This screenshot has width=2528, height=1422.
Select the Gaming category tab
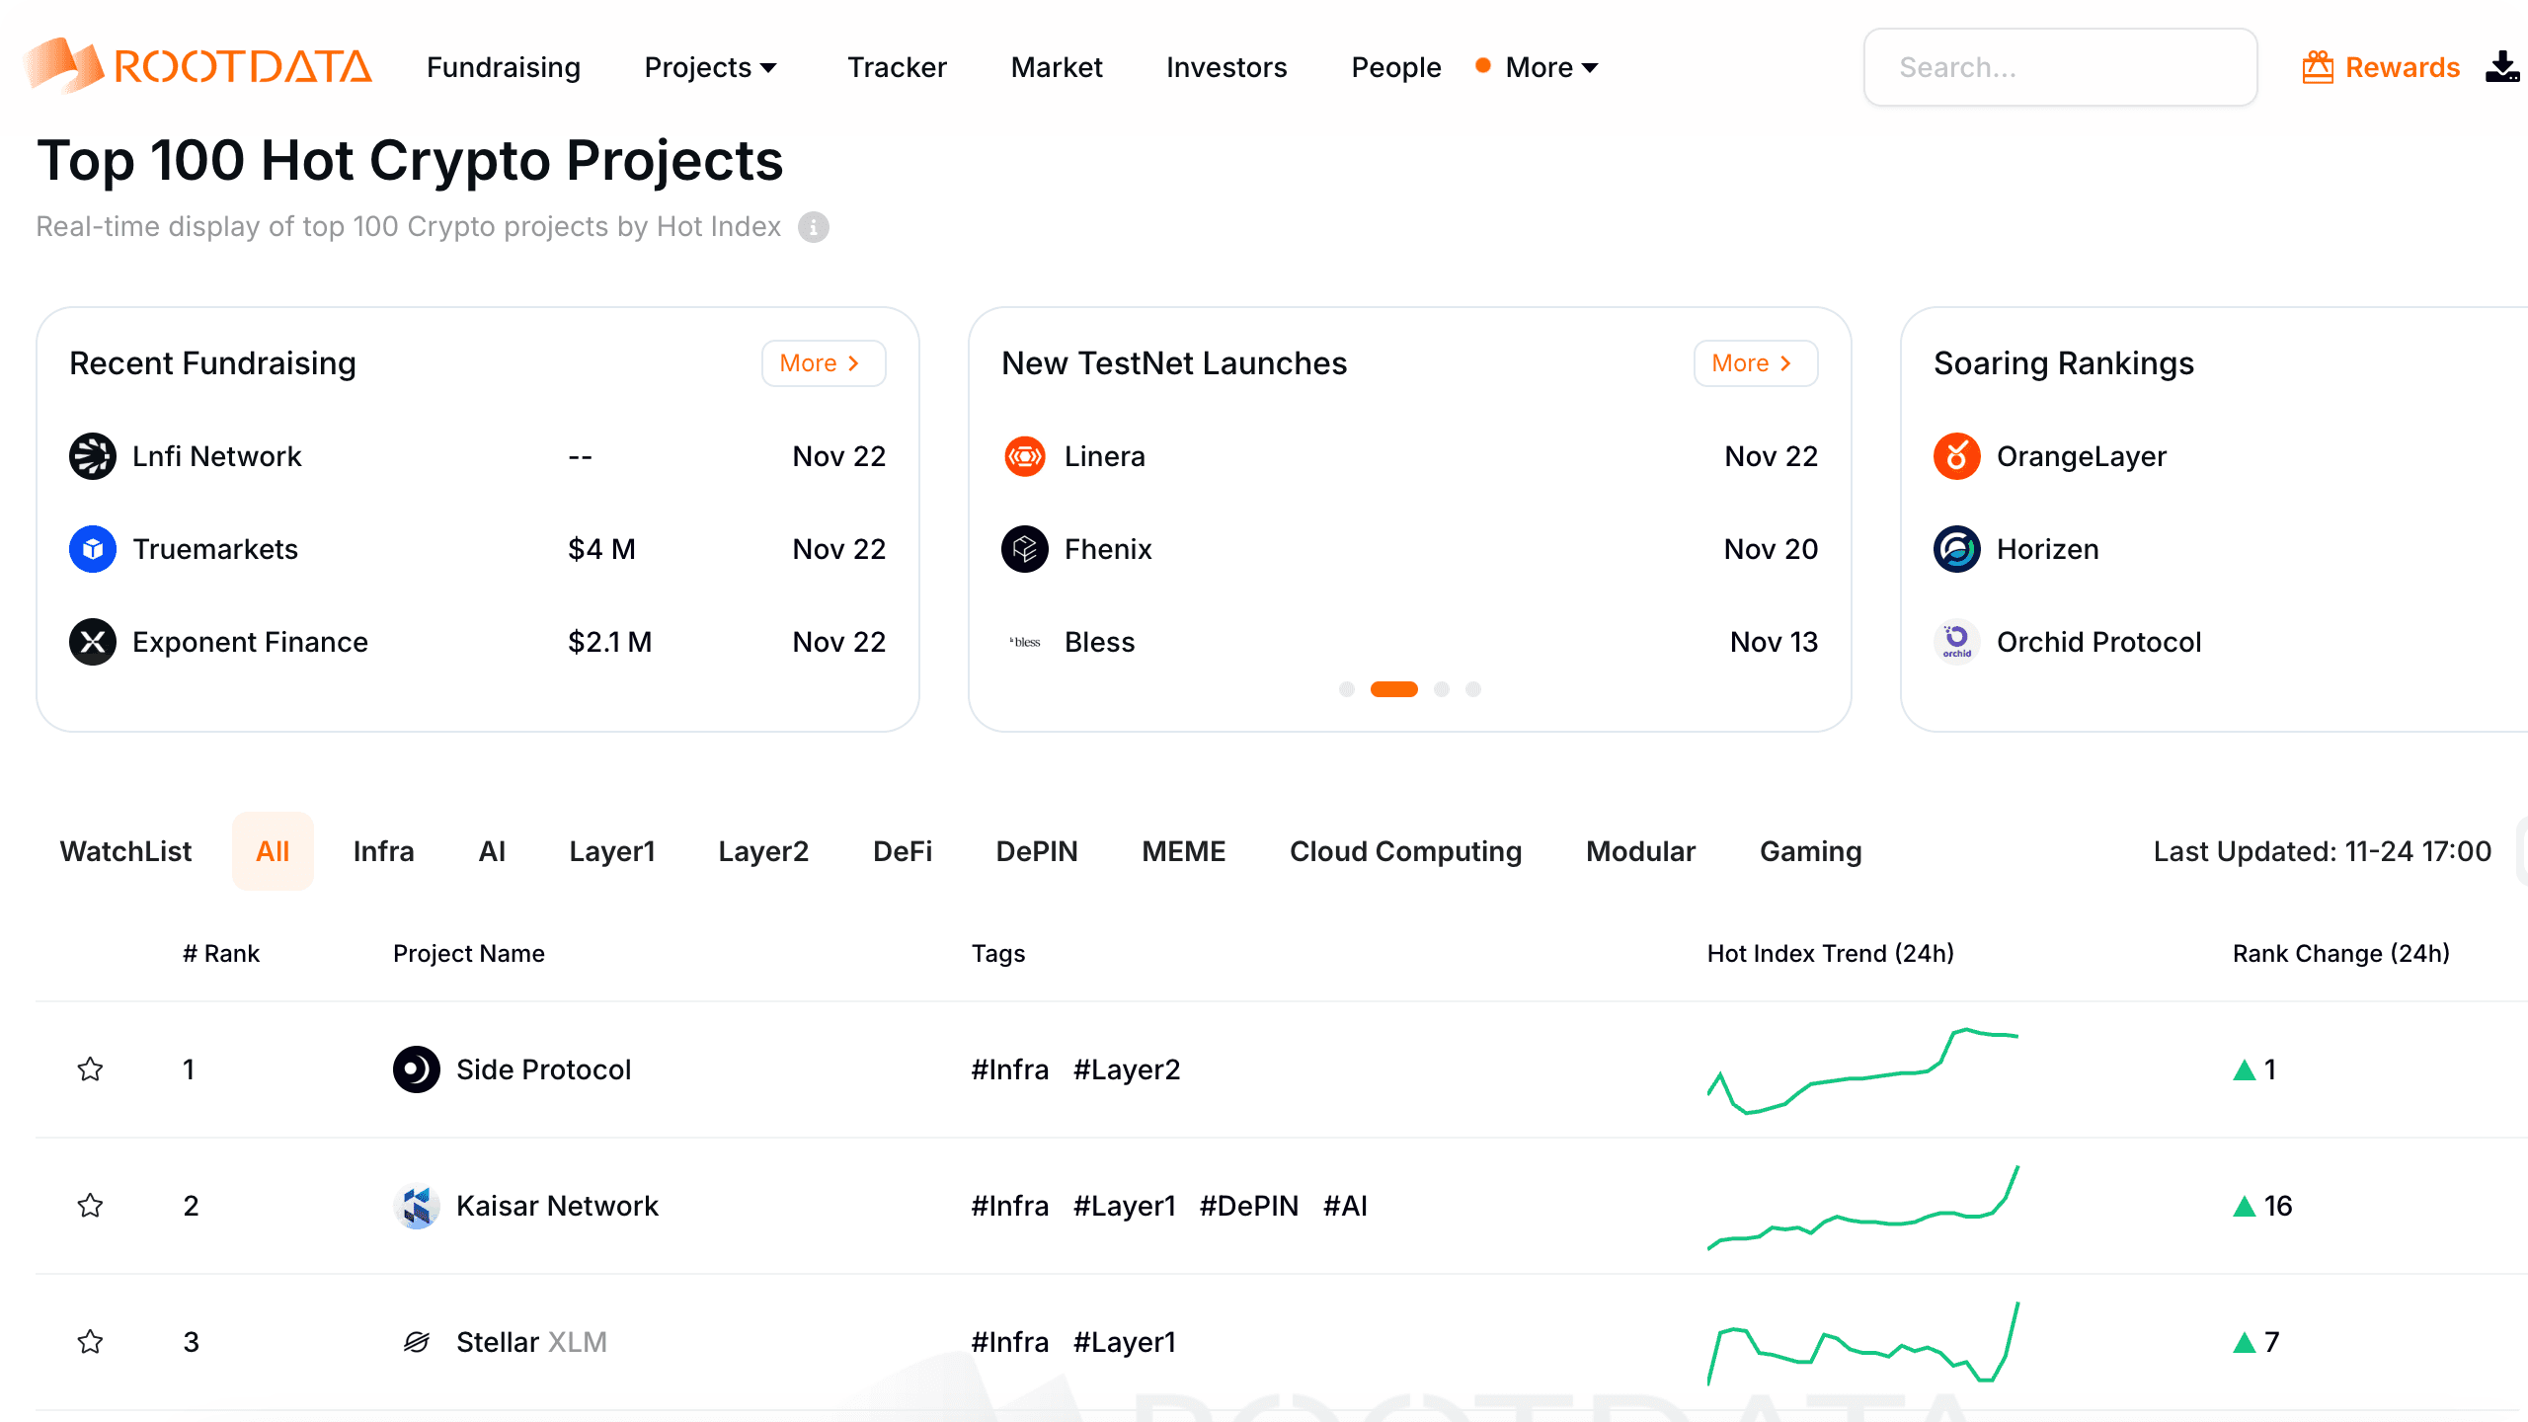coord(1811,851)
